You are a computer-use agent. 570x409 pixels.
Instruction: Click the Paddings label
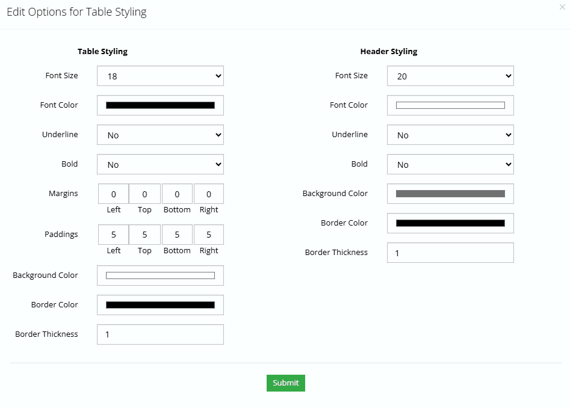[61, 235]
